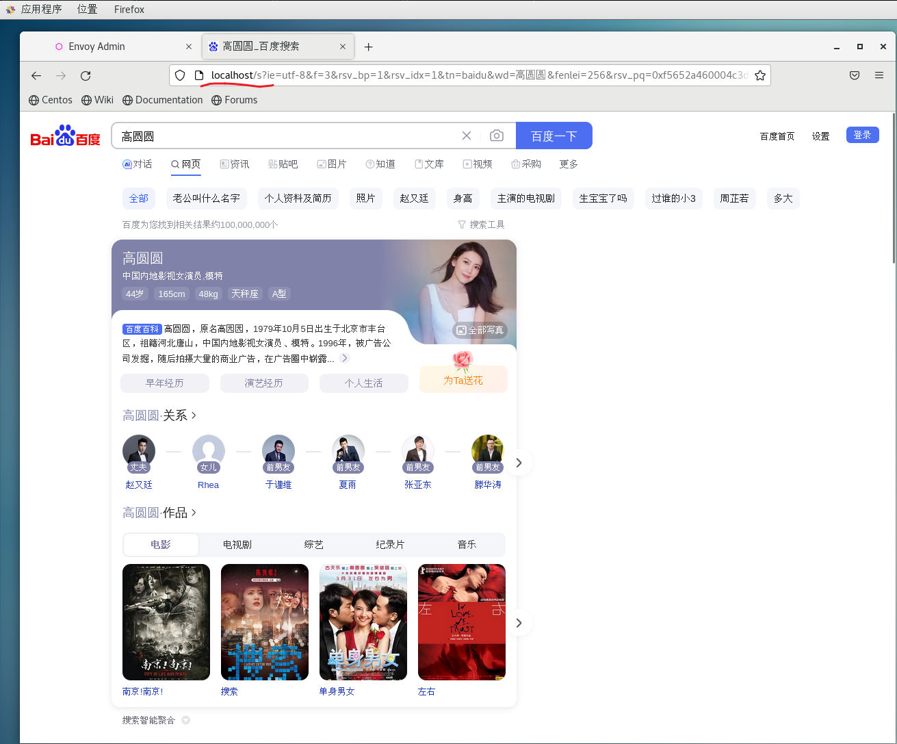Switch to 图片 tab

tap(332, 164)
